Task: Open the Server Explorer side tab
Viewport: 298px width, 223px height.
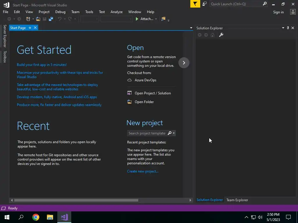Action: tap(5, 36)
